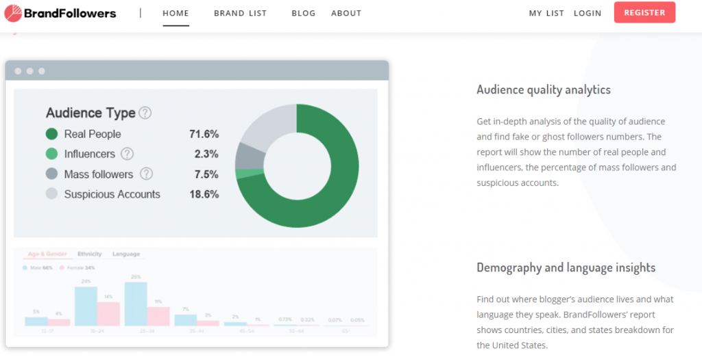Click the Demography and language insights heading
Screen dimensions: 702x357
(x=566, y=267)
